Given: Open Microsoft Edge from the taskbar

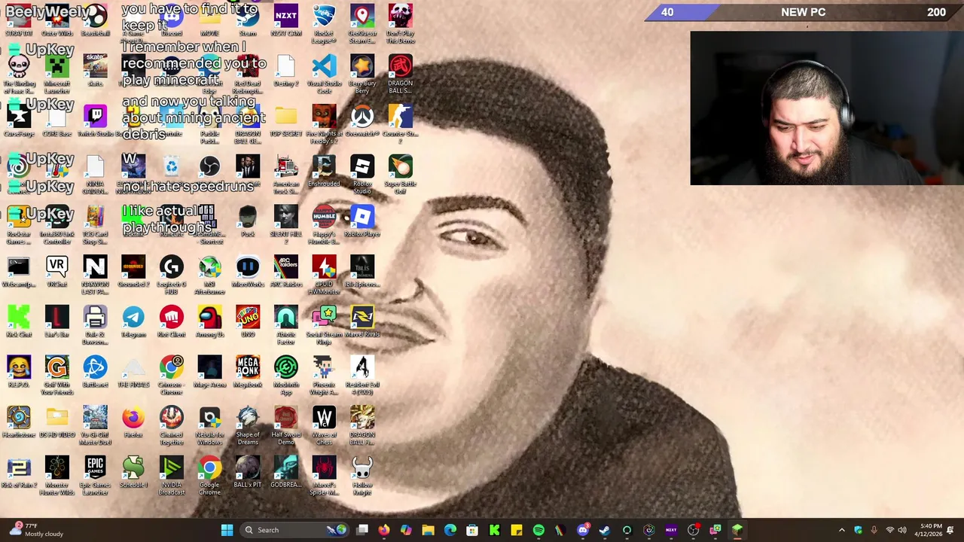Looking at the screenshot, I should click(x=450, y=530).
